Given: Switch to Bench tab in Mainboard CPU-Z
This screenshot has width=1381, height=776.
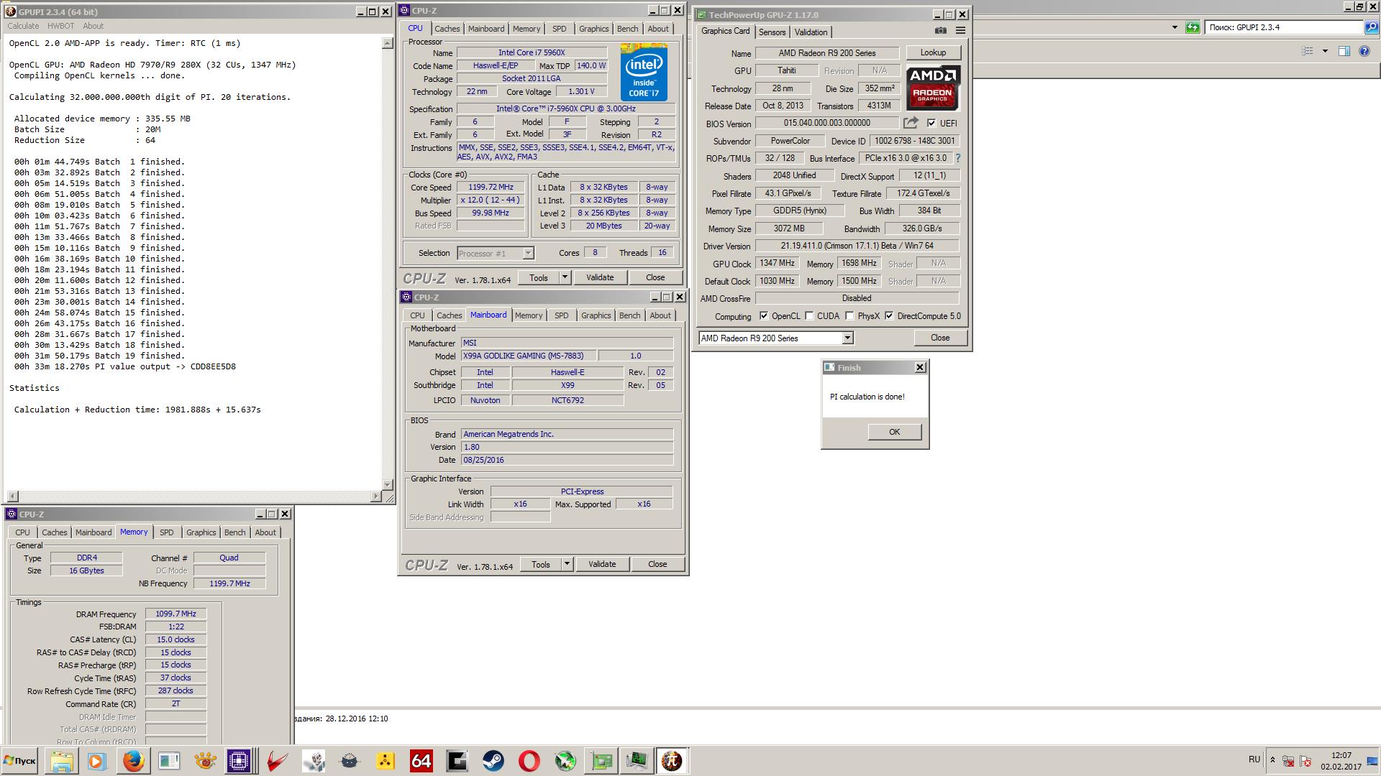Looking at the screenshot, I should click(629, 315).
